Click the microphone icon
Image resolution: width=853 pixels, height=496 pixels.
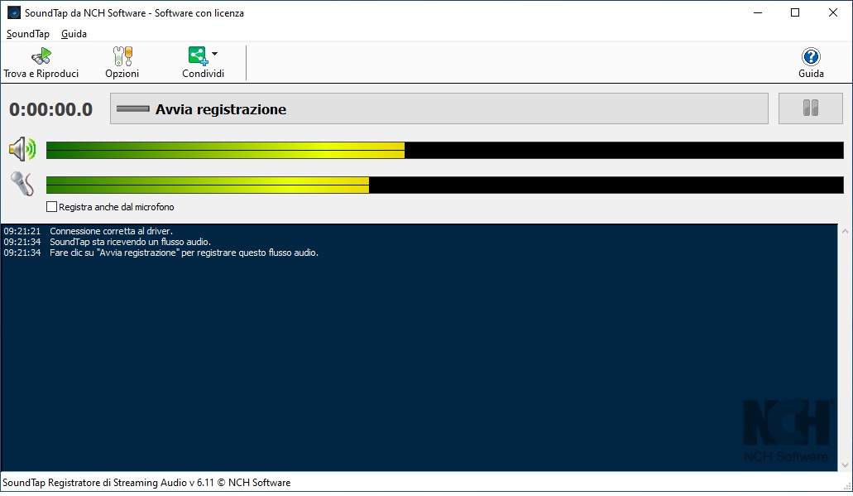(x=22, y=184)
